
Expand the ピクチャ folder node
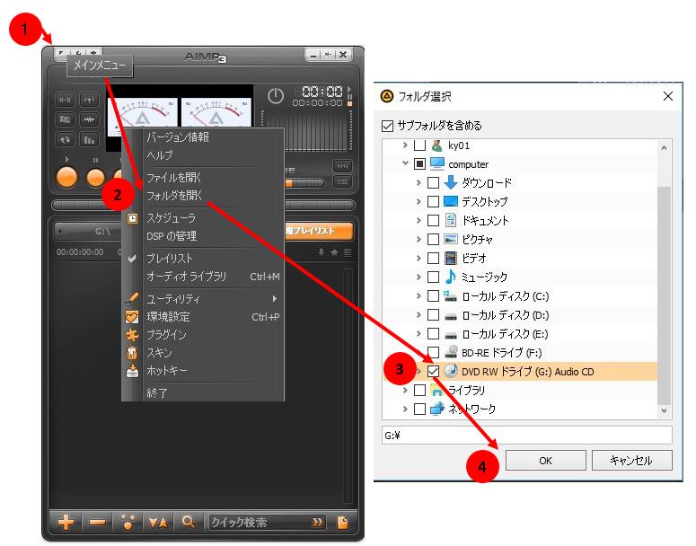418,239
